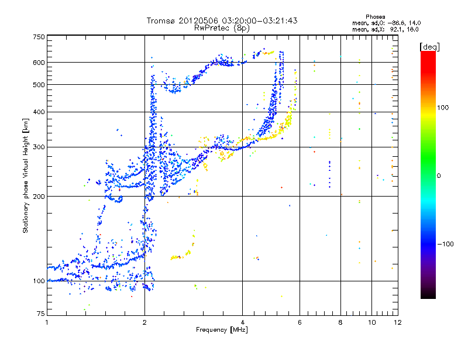Click the y-axis '300' tick label
The image size is (468, 351).
pyautogui.click(x=39, y=147)
